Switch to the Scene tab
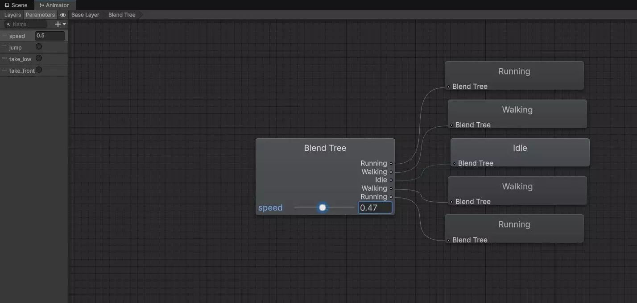 [x=16, y=5]
